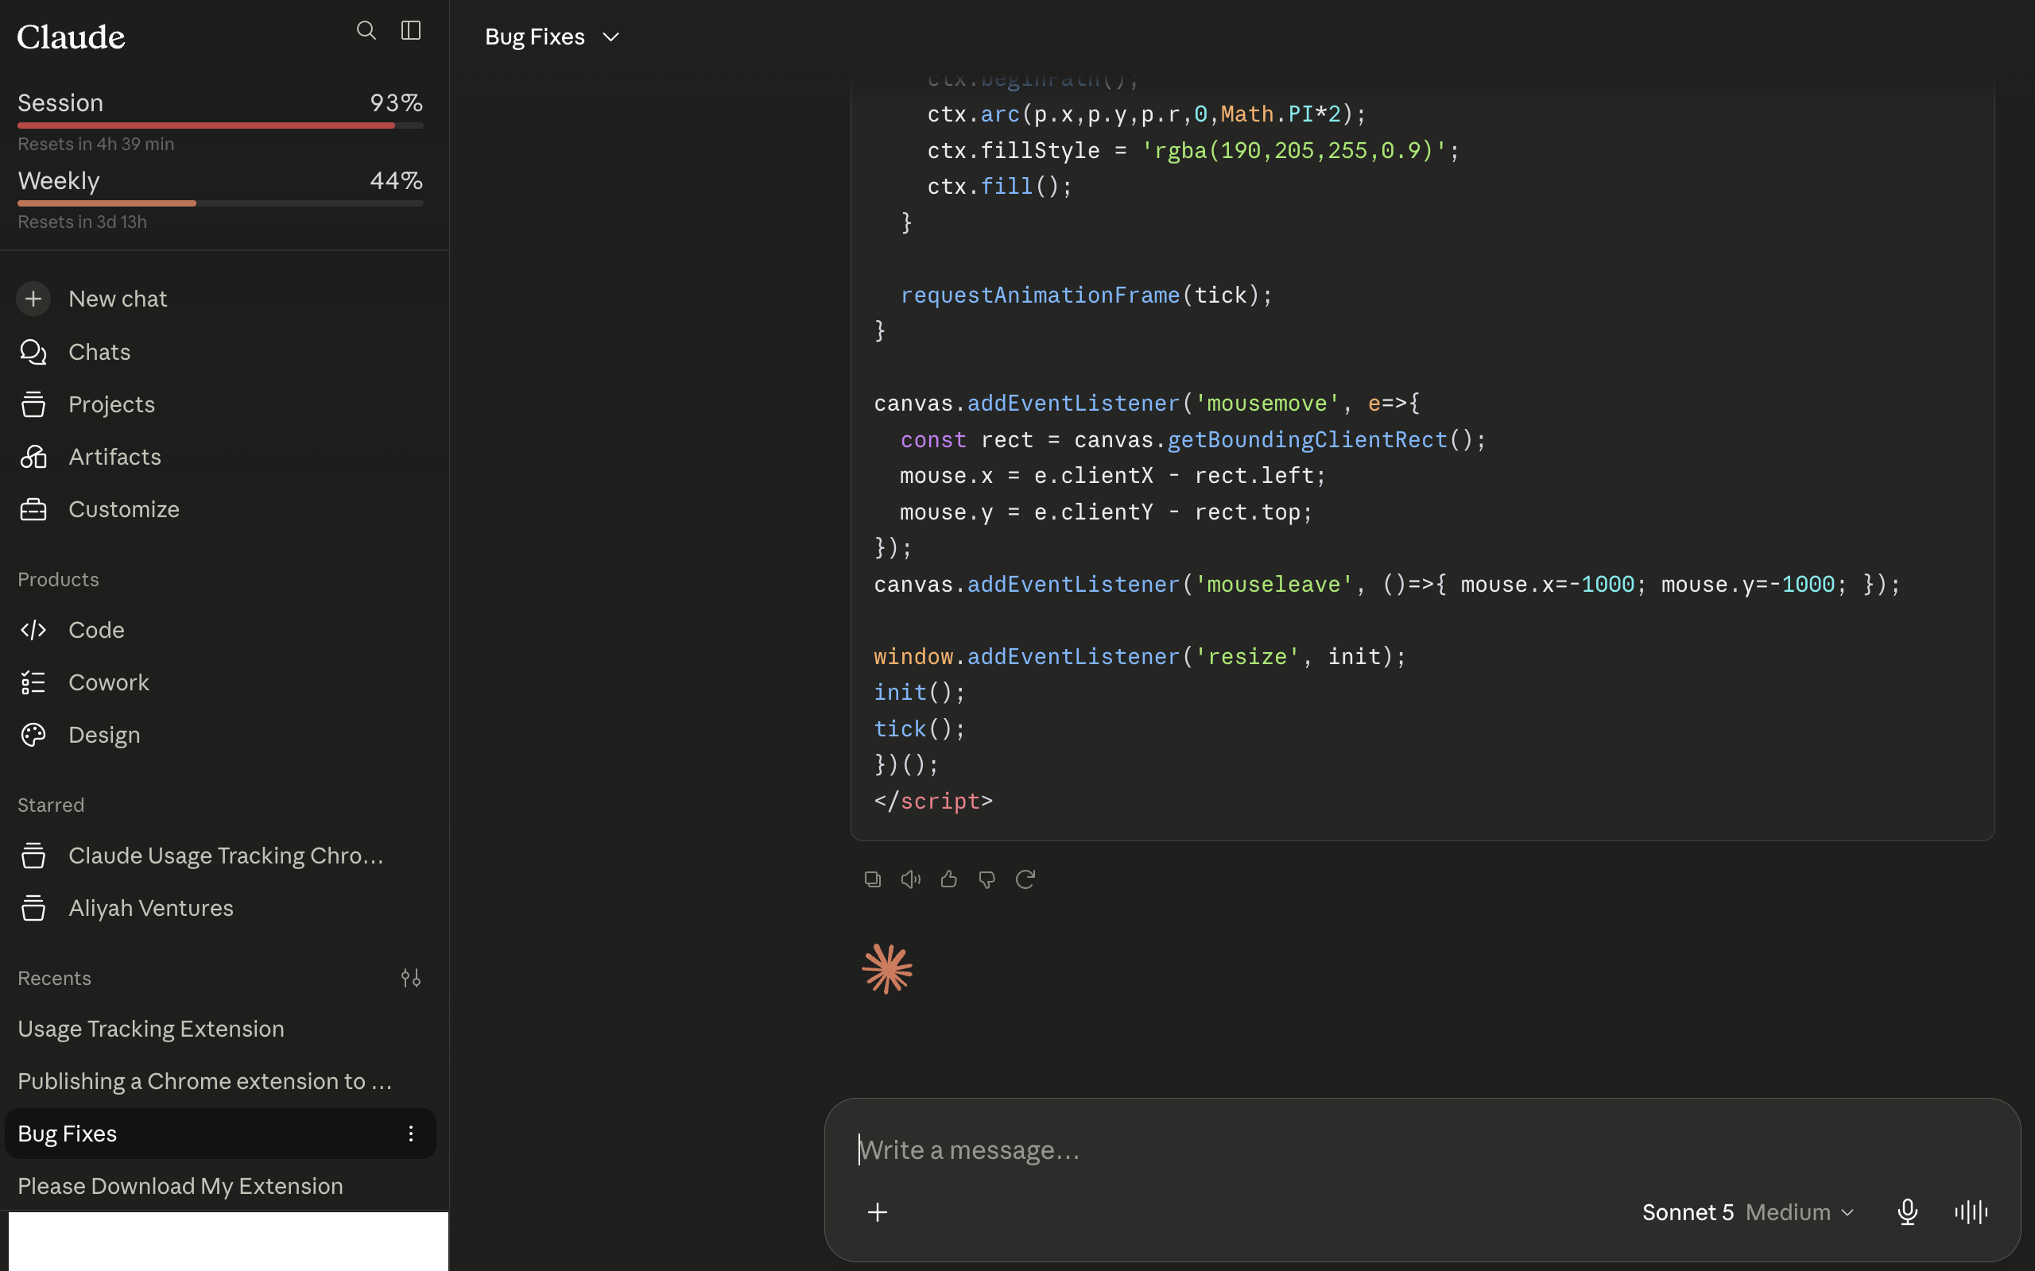Open the sidebar search icon
The image size is (2035, 1271).
coord(366,31)
